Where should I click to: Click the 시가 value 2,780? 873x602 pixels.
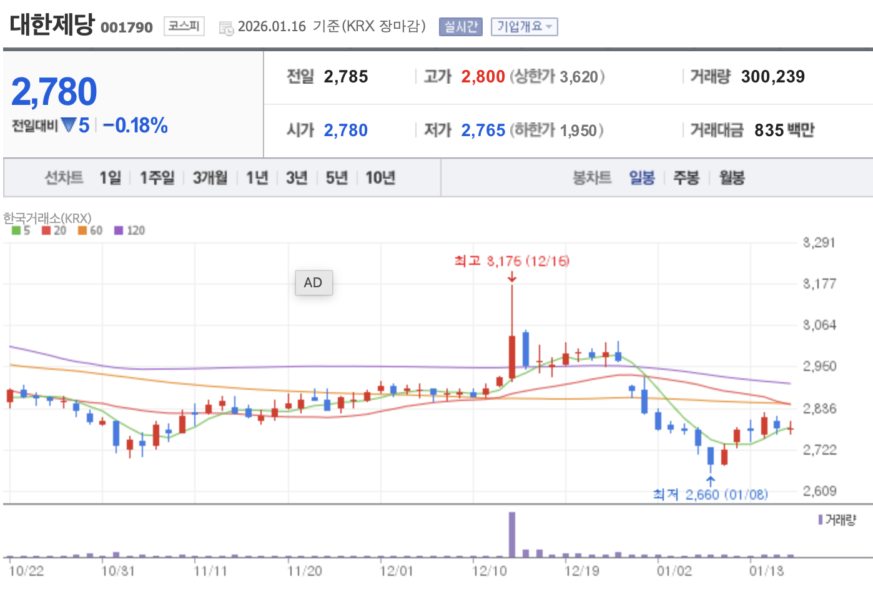[x=346, y=131]
